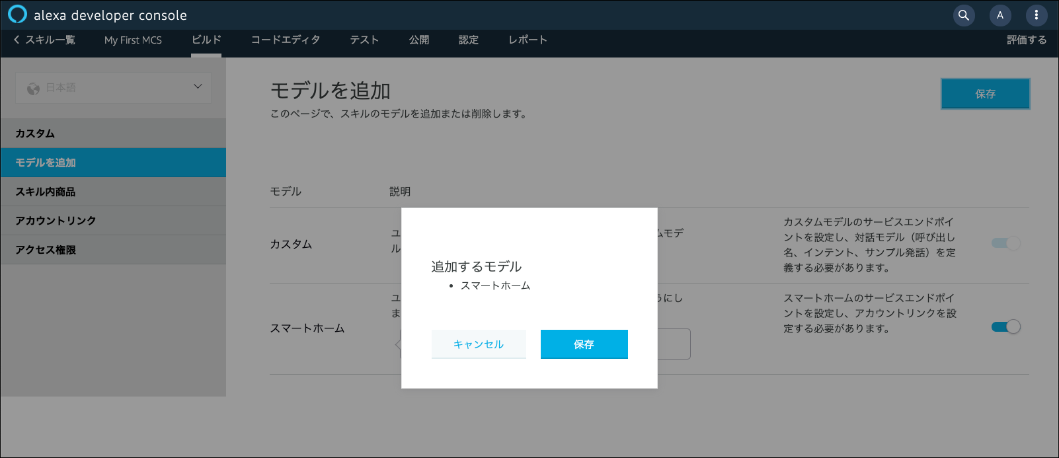Image resolution: width=1059 pixels, height=458 pixels.
Task: Click the 評価する link
Action: point(1027,40)
